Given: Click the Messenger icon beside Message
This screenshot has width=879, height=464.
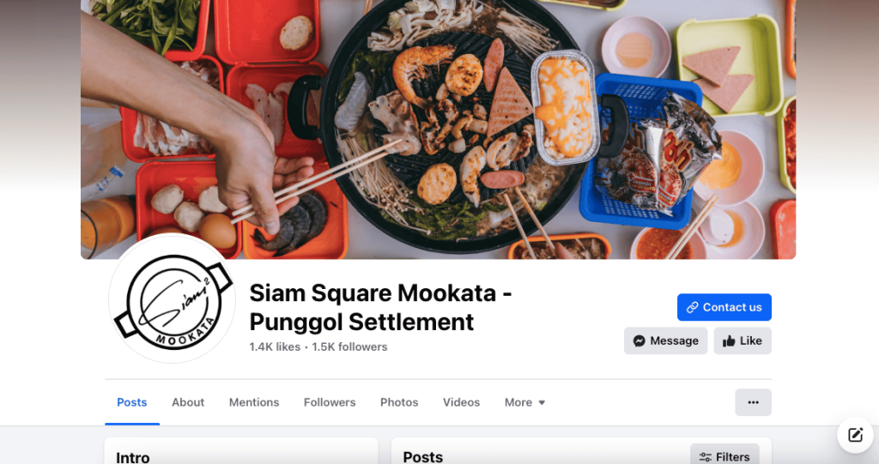Looking at the screenshot, I should point(639,340).
